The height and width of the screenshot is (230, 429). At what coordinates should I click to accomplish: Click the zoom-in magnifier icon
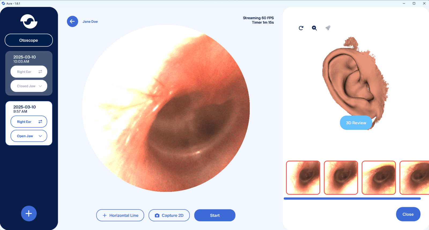click(x=314, y=28)
